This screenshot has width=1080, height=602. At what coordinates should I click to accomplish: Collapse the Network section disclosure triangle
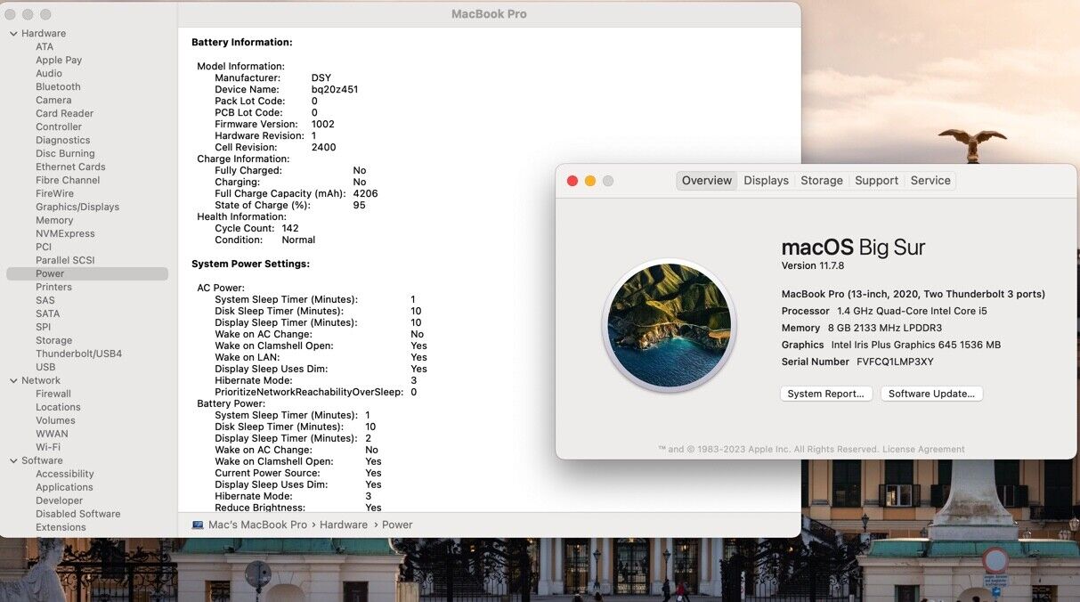tap(13, 381)
